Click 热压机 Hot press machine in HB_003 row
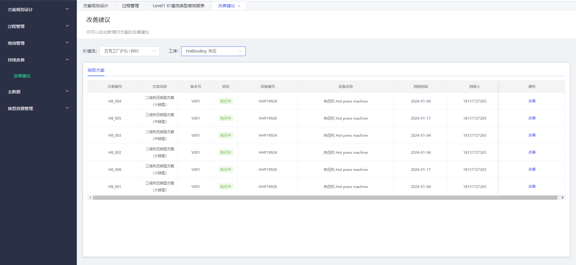Screen dimensions: 576x265 346,135
